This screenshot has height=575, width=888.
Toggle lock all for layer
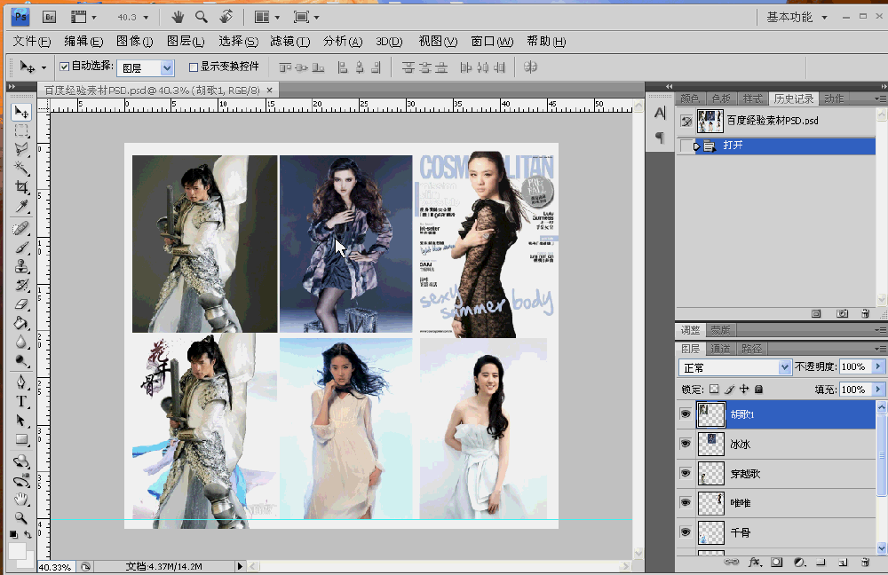(759, 389)
